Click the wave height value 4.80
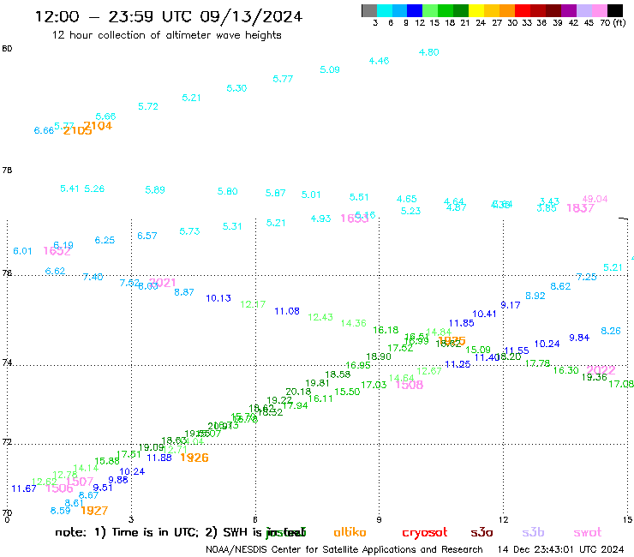The height and width of the screenshot is (557, 634). (428, 52)
